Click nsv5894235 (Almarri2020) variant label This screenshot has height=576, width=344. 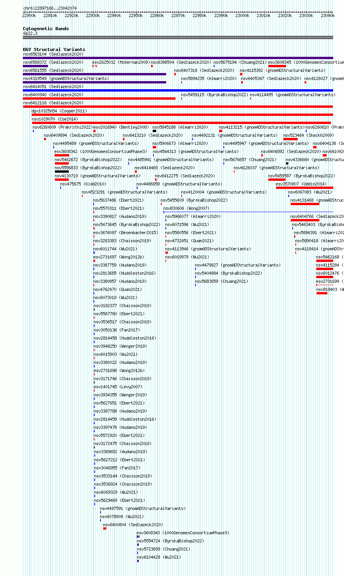[x=209, y=78]
